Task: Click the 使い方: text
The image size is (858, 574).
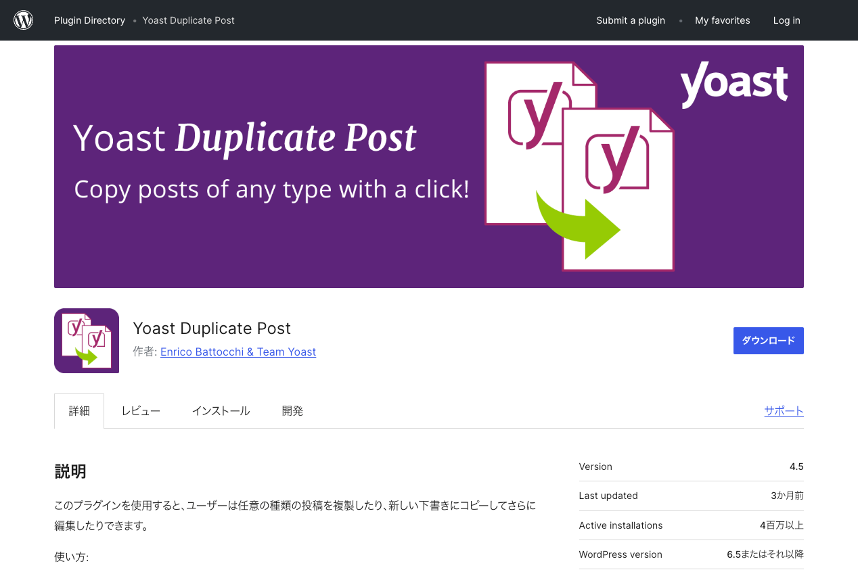Action: coord(72,557)
